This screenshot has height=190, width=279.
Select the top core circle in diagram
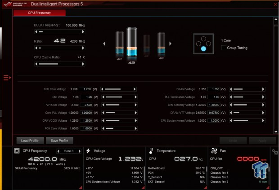coord(203,39)
